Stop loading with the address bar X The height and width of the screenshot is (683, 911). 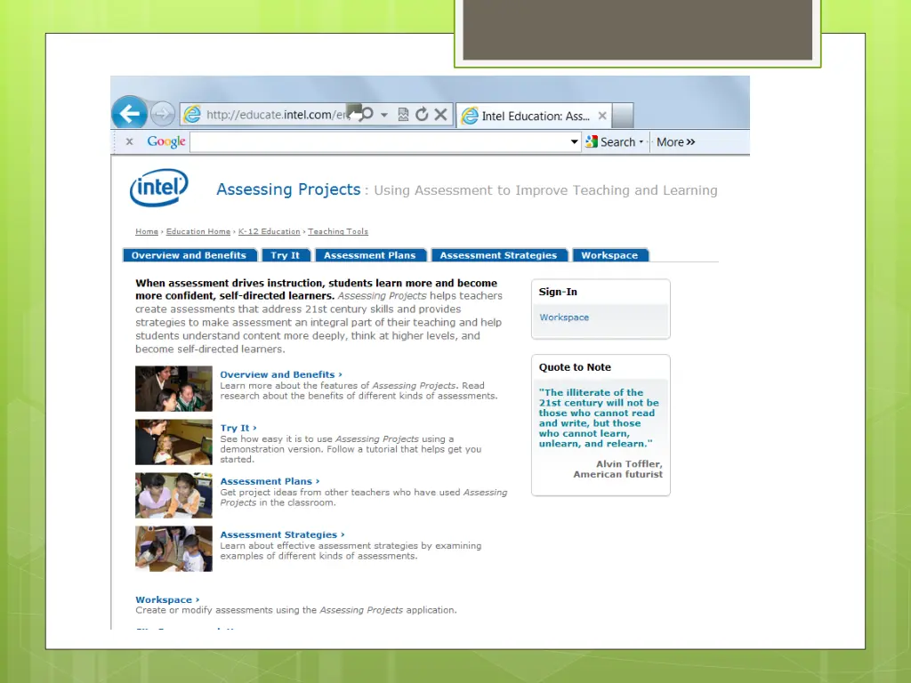441,115
